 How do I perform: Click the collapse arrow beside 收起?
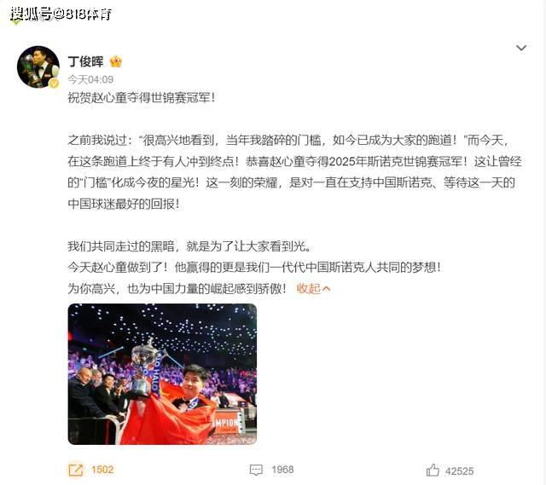coord(327,289)
